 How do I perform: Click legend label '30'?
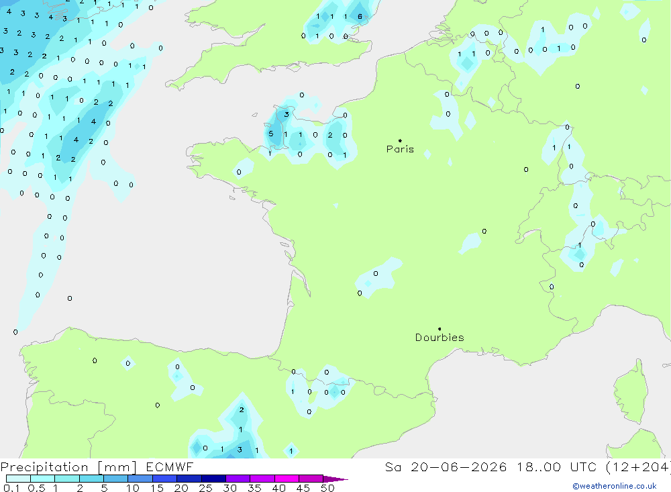[229, 488]
